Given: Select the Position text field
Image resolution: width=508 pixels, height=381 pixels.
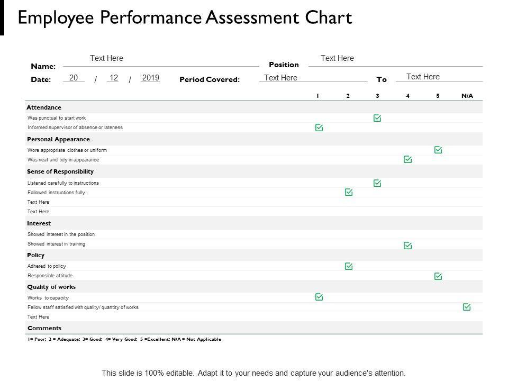Looking at the screenshot, I should click(337, 59).
